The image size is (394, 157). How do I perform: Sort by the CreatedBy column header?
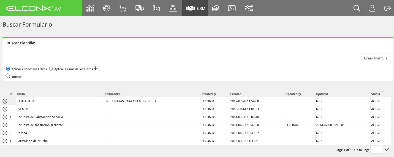click(209, 94)
